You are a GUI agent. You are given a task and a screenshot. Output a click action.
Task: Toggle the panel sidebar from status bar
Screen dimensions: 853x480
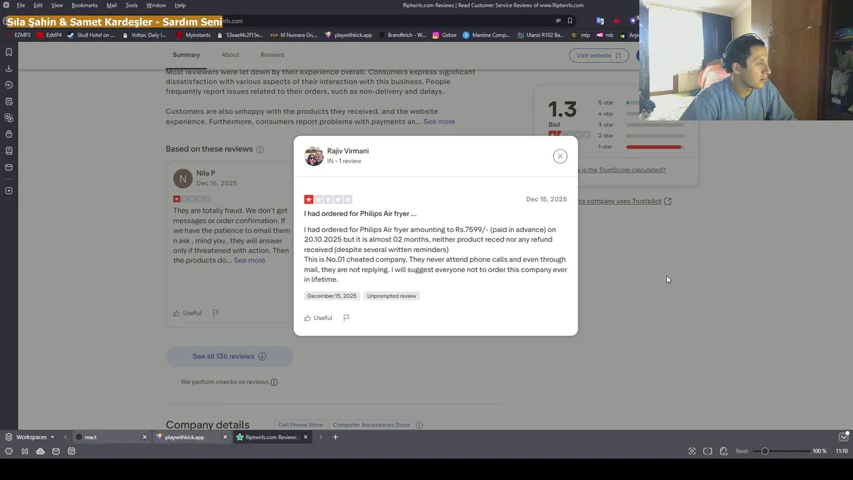pos(9,451)
